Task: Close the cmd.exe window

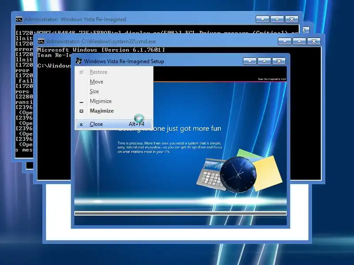Action: 314,41
